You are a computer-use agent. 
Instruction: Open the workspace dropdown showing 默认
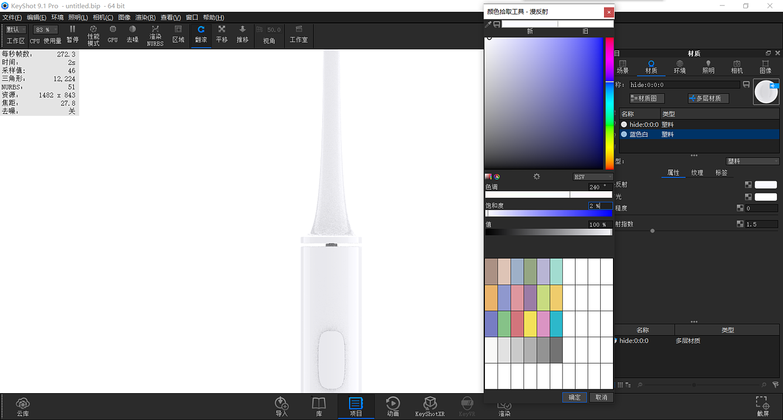tap(16, 30)
